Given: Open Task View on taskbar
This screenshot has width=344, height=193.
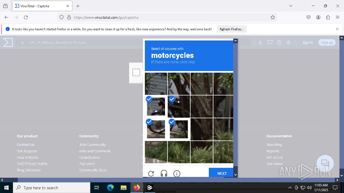Looking at the screenshot, I should click(x=97, y=188).
